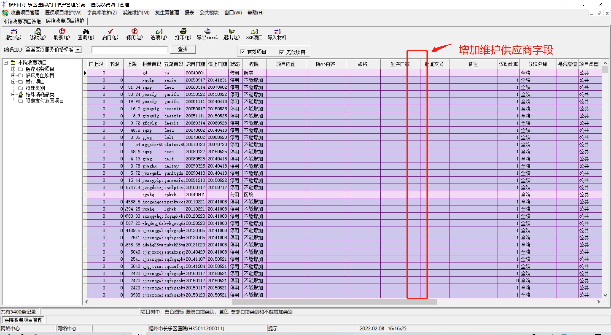
Task: Collapse the 本院收费项目 root node
Action: 6,63
